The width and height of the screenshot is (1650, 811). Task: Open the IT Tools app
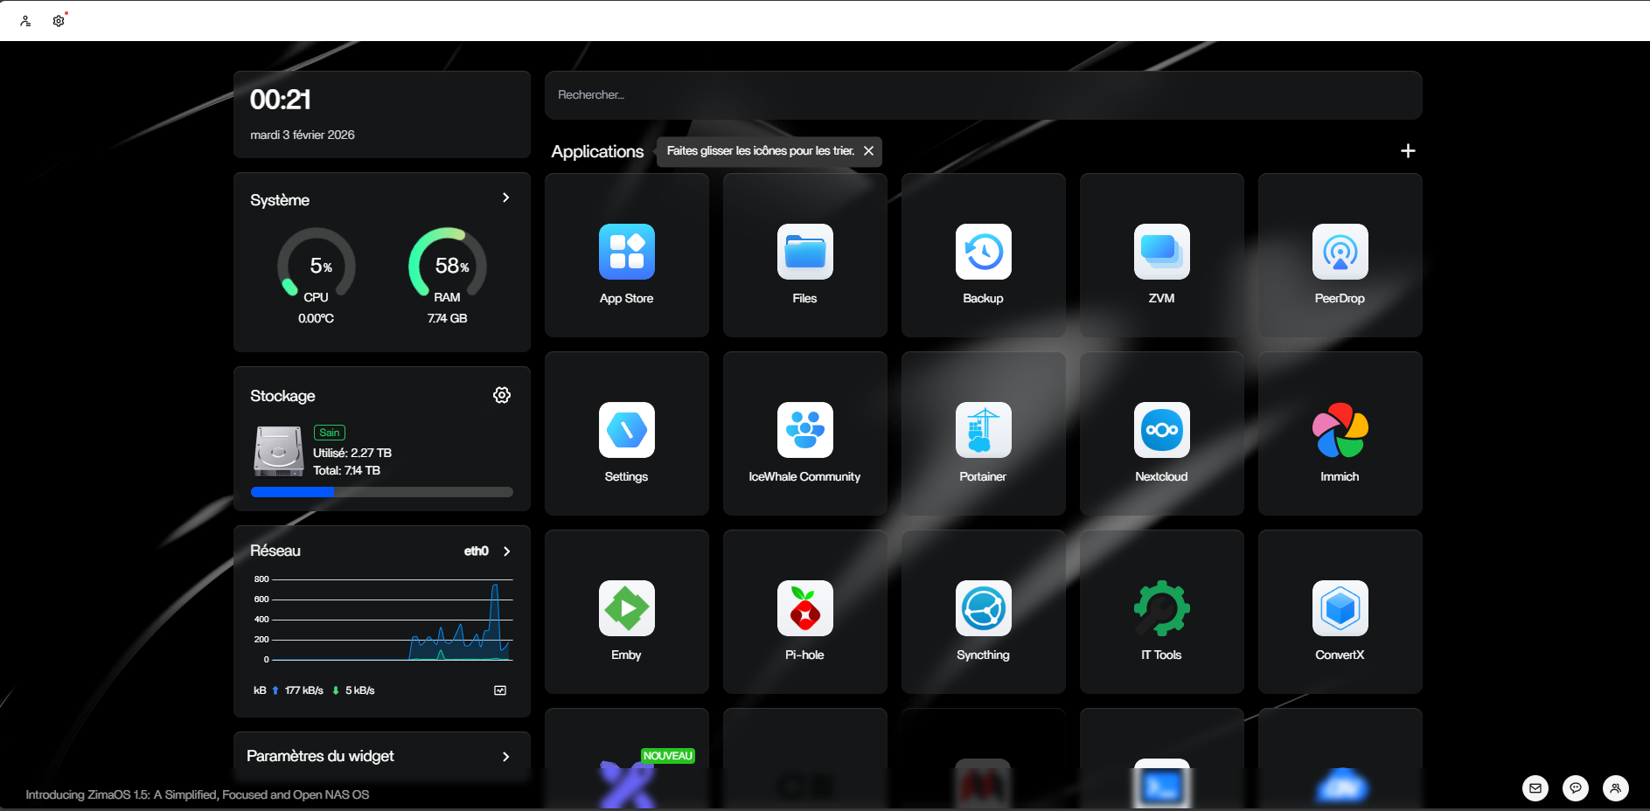coord(1161,609)
